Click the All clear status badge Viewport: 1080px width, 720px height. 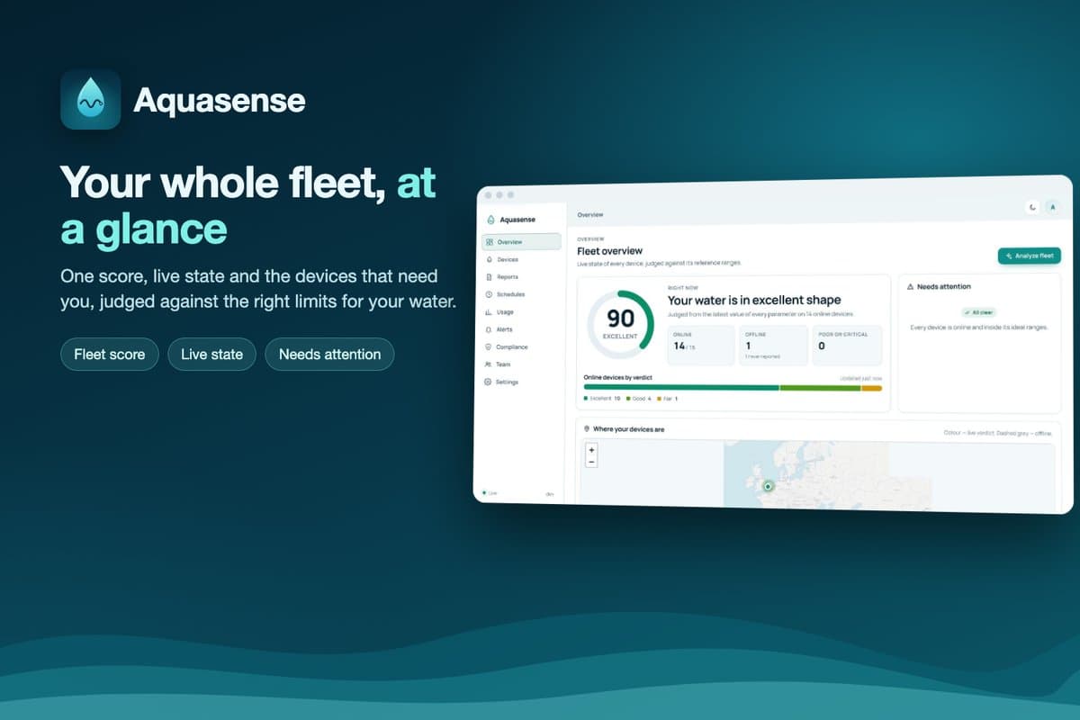980,312
